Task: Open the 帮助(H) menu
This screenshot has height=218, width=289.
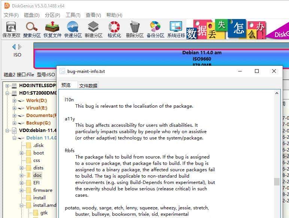Action: (114, 15)
